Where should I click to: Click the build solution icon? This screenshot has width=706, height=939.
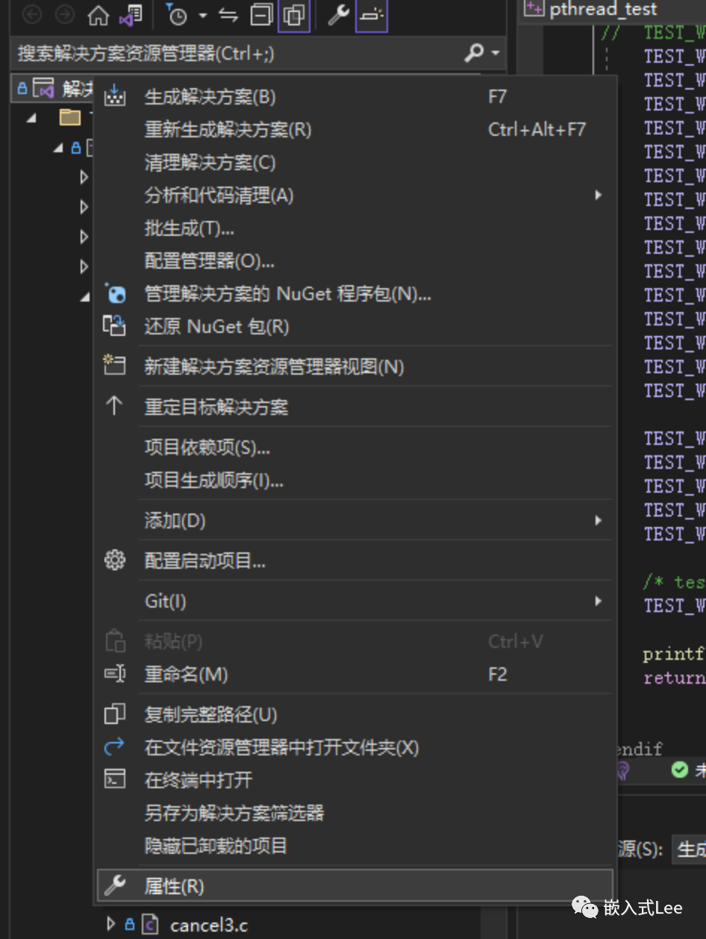[x=114, y=96]
